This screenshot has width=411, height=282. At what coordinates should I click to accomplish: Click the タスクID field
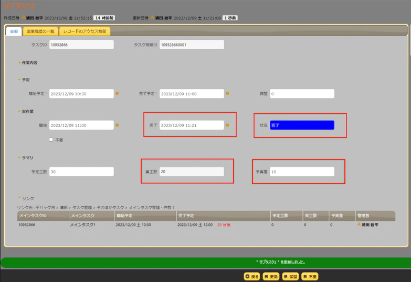tap(81, 44)
